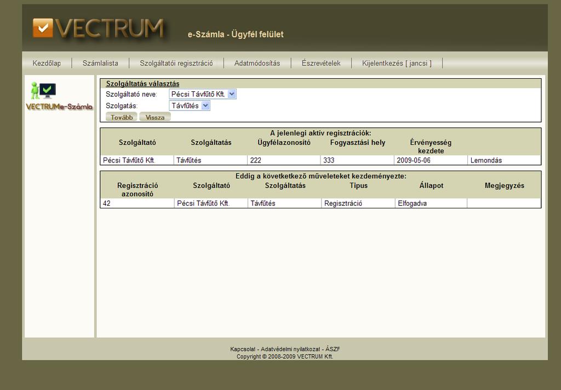Viewport: 561px width, 390px height.
Task: Click the Vissza button
Action: [155, 117]
